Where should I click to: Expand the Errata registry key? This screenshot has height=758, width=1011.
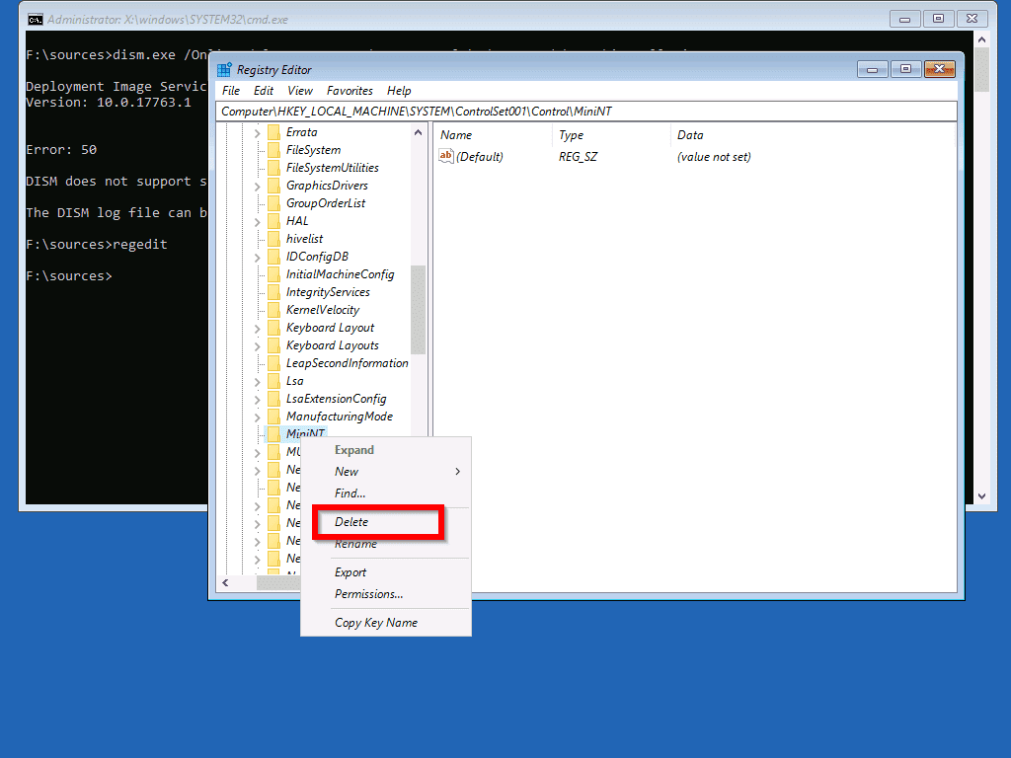click(x=258, y=132)
